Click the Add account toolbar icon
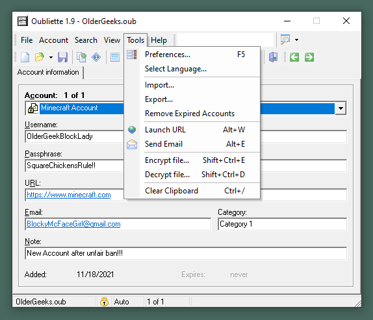The height and width of the screenshot is (320, 373). pos(82,57)
